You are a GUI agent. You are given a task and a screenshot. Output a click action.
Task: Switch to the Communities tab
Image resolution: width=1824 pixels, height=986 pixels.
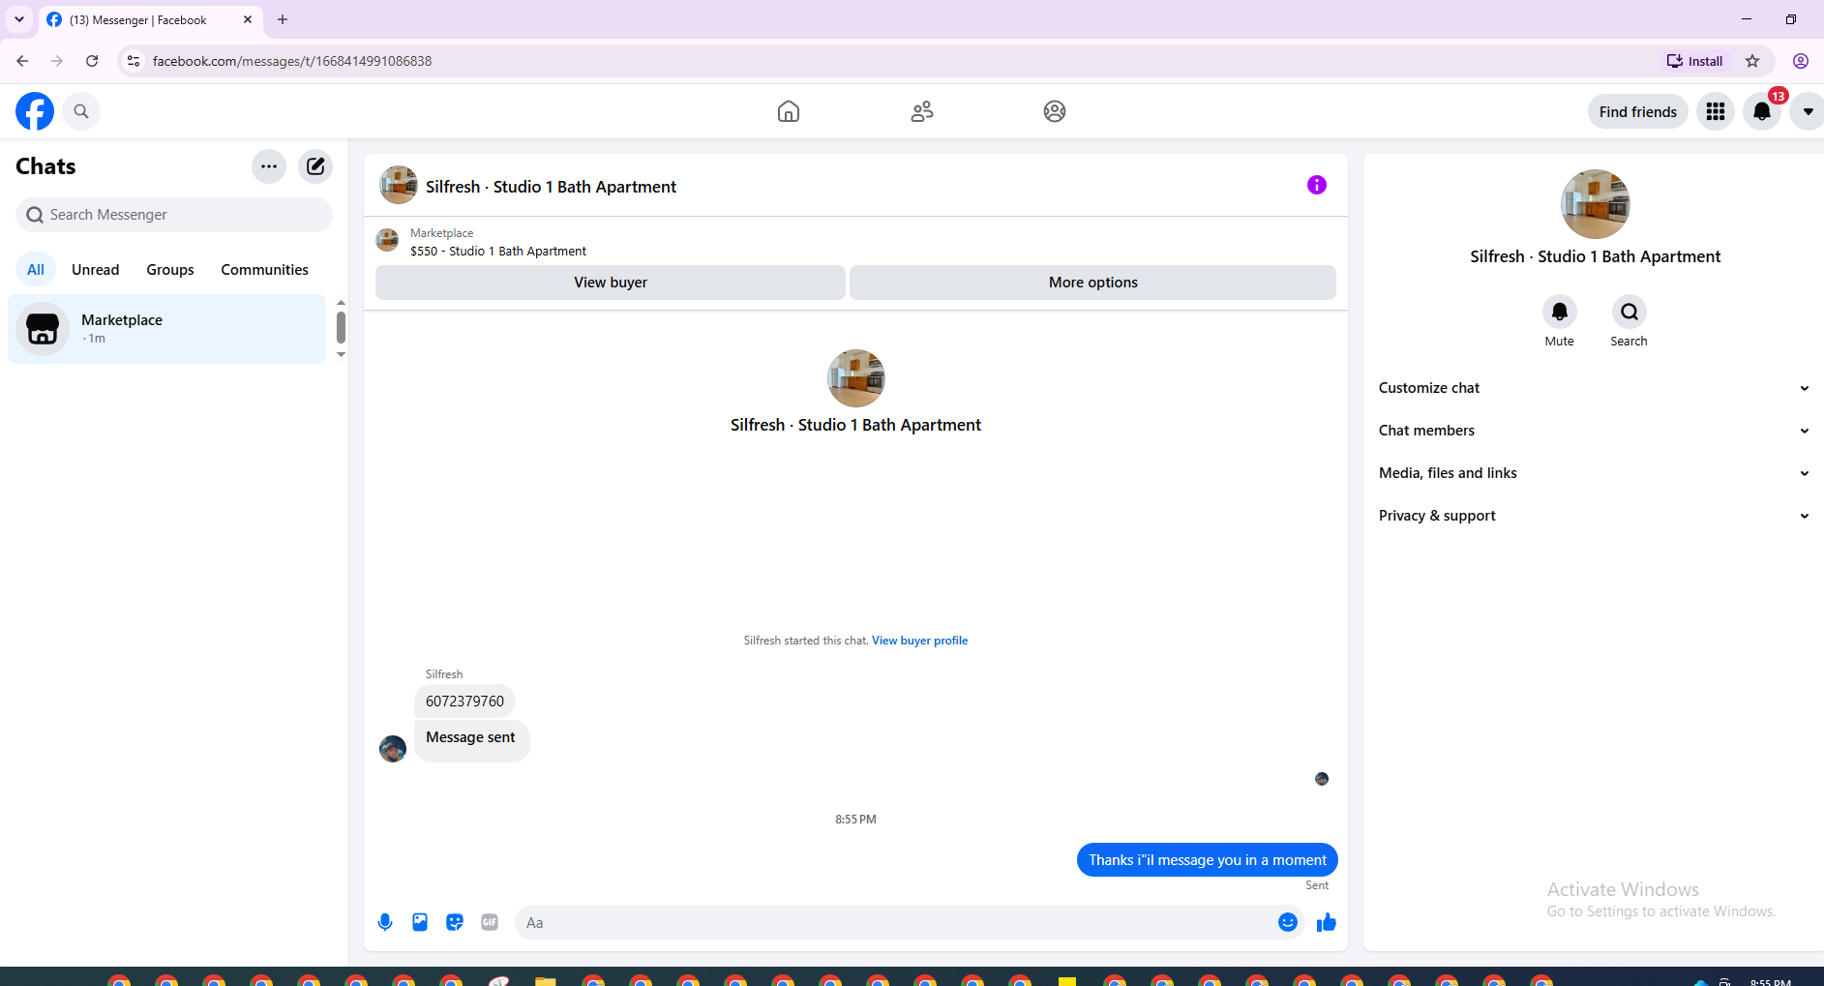tap(264, 270)
